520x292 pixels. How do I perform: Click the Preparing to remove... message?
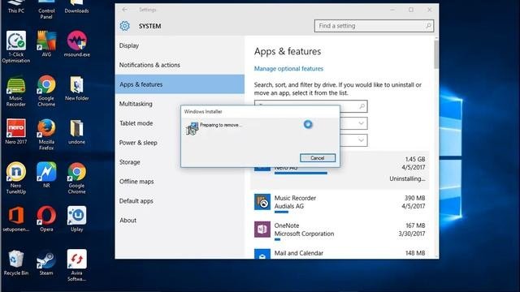coord(221,125)
